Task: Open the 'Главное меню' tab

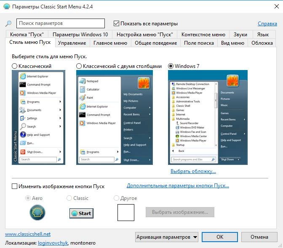Action: pyautogui.click(x=110, y=43)
